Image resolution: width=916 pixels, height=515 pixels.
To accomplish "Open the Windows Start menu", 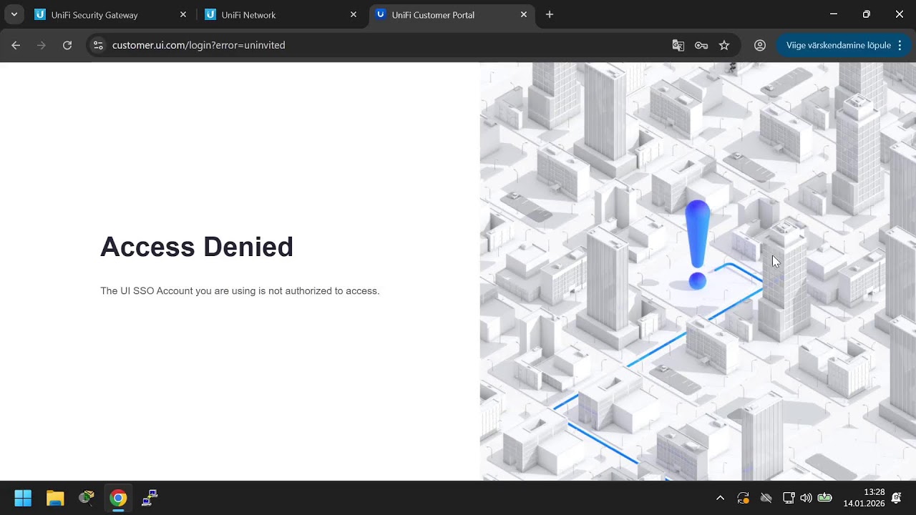I will tap(23, 498).
